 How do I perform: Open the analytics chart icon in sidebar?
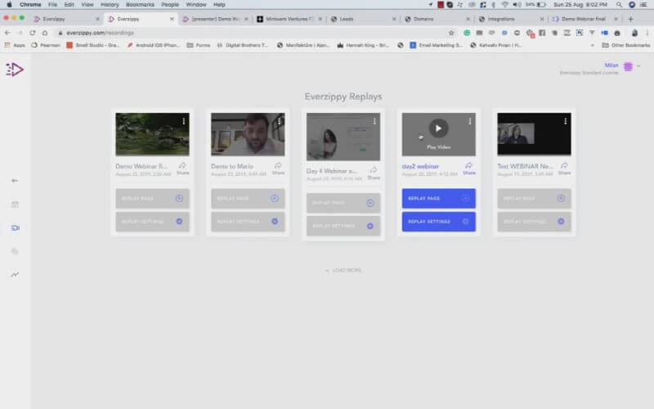pyautogui.click(x=15, y=275)
